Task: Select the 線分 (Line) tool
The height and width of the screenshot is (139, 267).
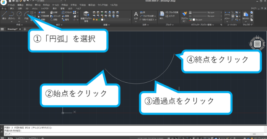Action: [x=4, y=15]
